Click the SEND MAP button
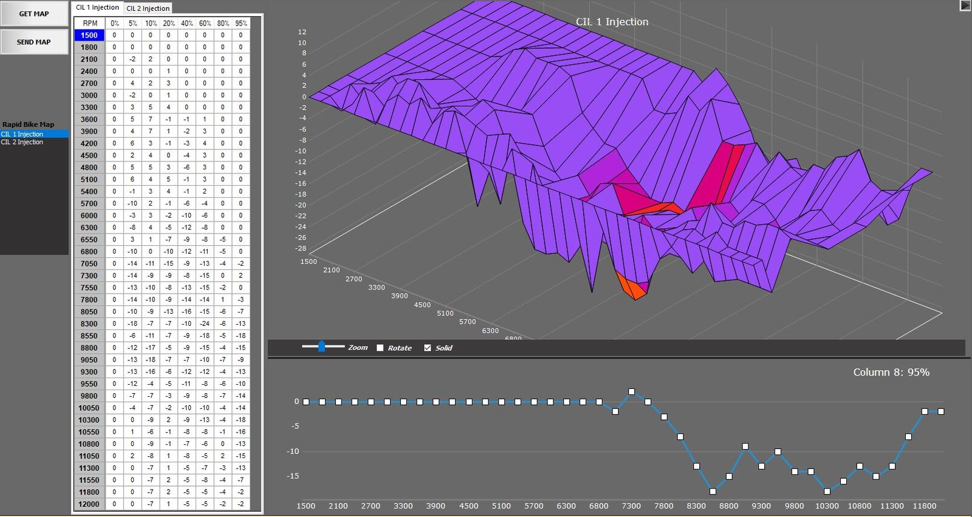The width and height of the screenshot is (972, 517). coord(34,42)
